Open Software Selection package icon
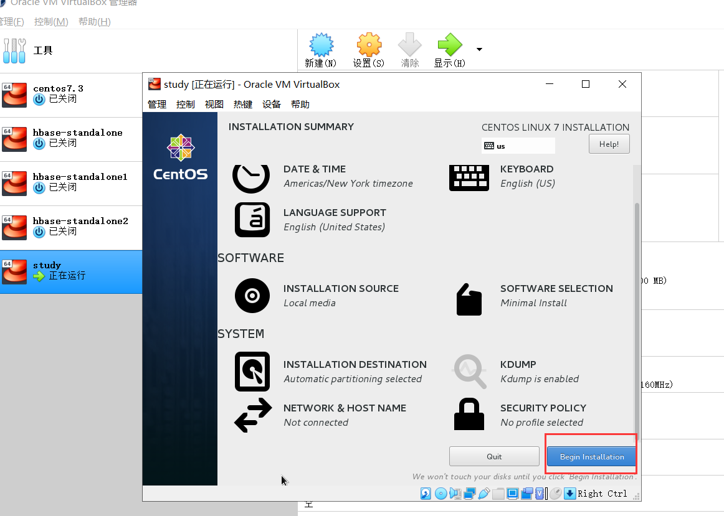Image resolution: width=724 pixels, height=516 pixels. (x=469, y=299)
